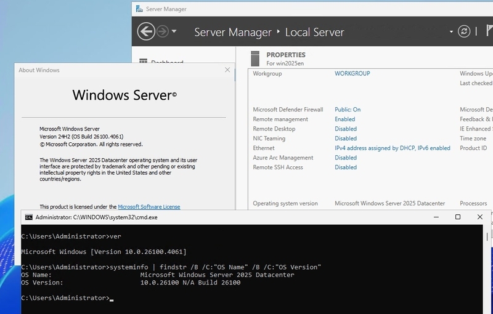
Task: Click Microsoft Windows Server 2025 Datacenter value
Action: [389, 203]
